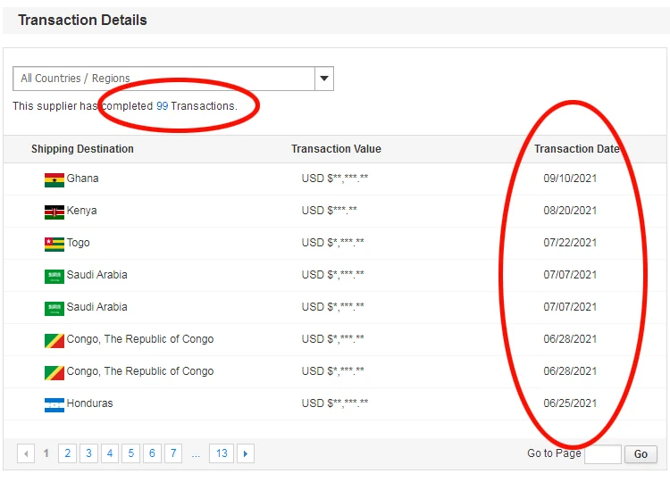Screen dimensions: 670x482
Task: Click the Kenya flag icon
Action: coord(54,212)
